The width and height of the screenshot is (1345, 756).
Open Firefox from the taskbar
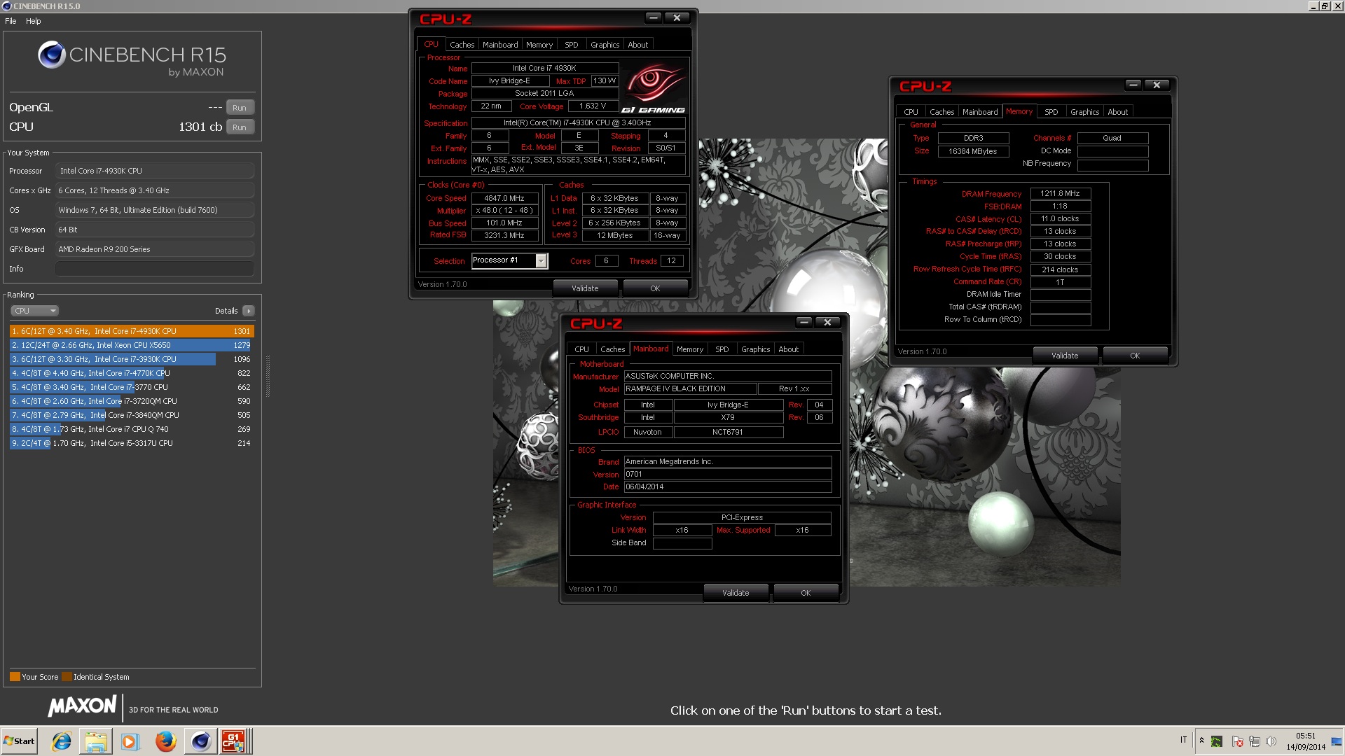[165, 741]
